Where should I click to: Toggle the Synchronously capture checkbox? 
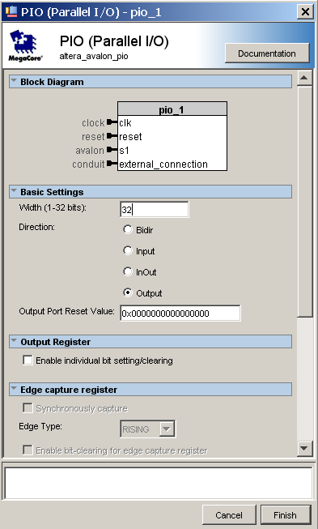coord(28,407)
